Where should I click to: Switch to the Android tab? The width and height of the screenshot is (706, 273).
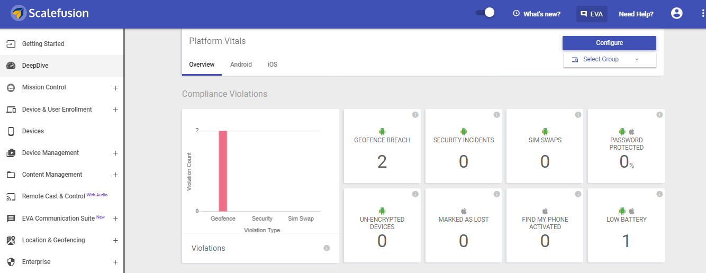241,65
